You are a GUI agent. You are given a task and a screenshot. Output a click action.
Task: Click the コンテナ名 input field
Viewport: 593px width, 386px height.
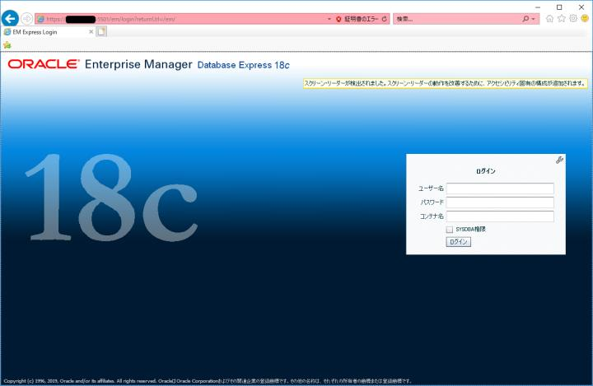tap(500, 216)
